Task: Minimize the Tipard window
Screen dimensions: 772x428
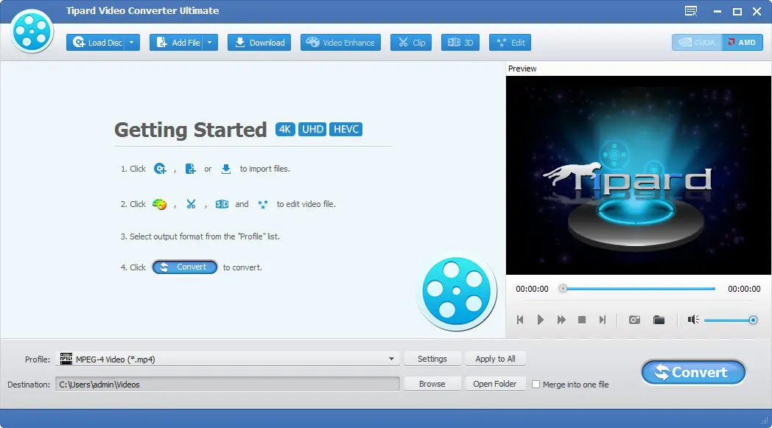Action: 717,11
